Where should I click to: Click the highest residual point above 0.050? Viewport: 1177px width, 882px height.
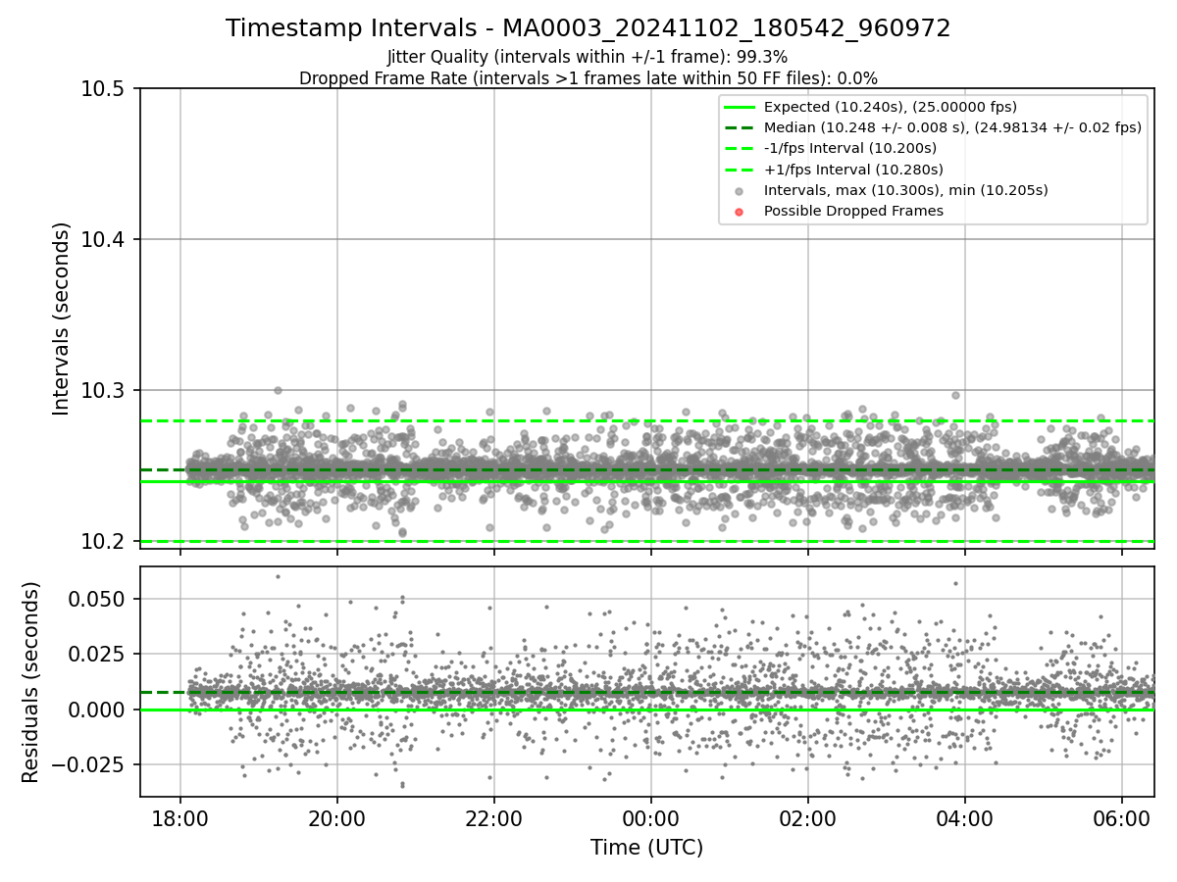(278, 576)
